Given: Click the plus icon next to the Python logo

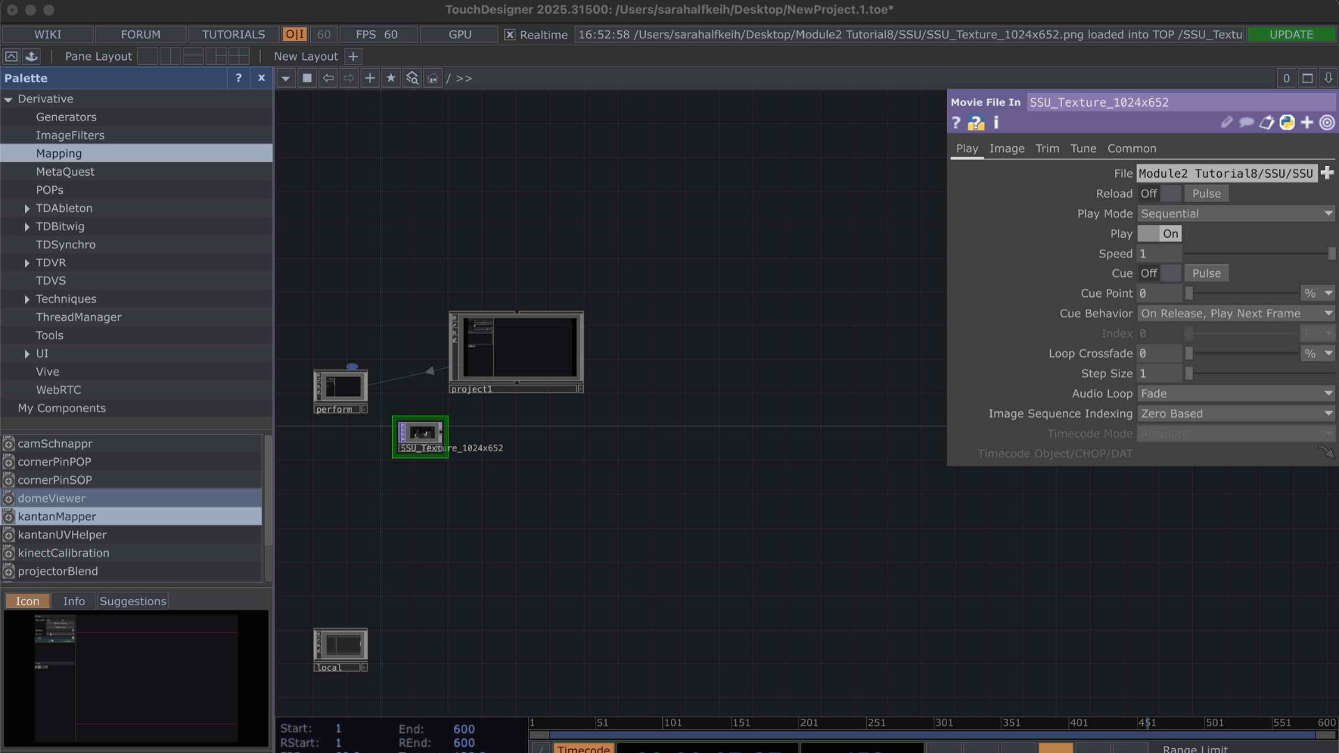Looking at the screenshot, I should pos(1306,122).
